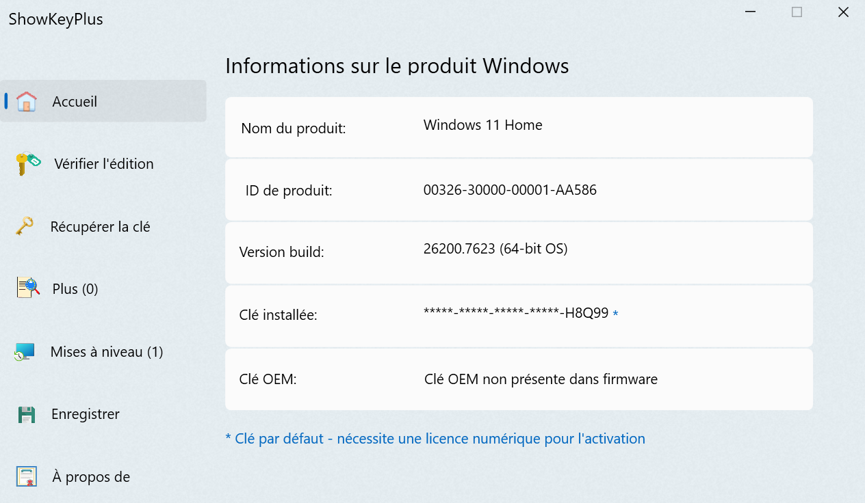The height and width of the screenshot is (503, 865).
Task: Open the Enregistrer option
Action: (x=85, y=414)
